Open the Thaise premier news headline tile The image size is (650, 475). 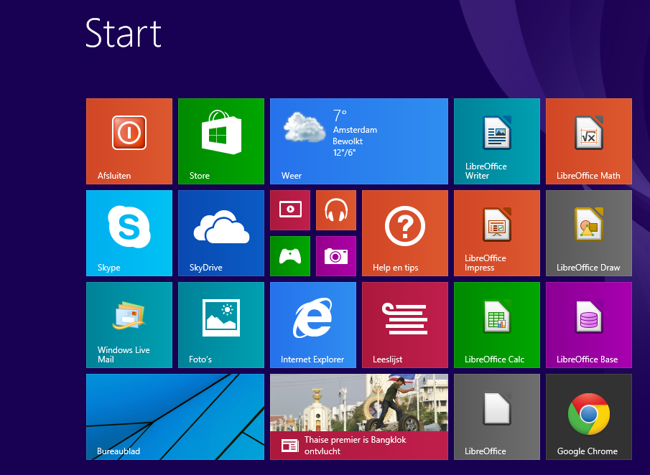tap(359, 417)
